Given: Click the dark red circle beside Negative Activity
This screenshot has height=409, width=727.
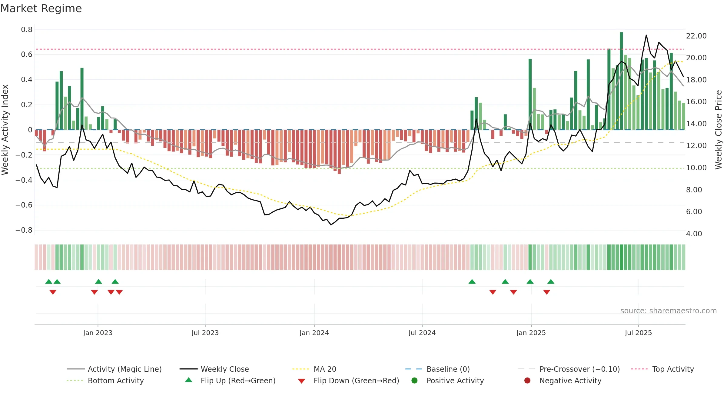Looking at the screenshot, I should (527, 381).
